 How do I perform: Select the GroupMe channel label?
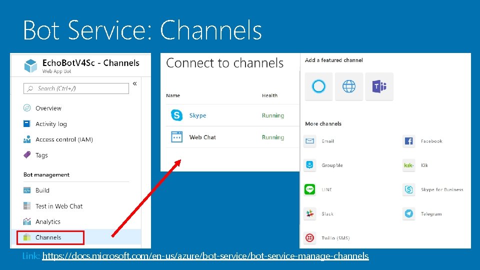tap(332, 165)
